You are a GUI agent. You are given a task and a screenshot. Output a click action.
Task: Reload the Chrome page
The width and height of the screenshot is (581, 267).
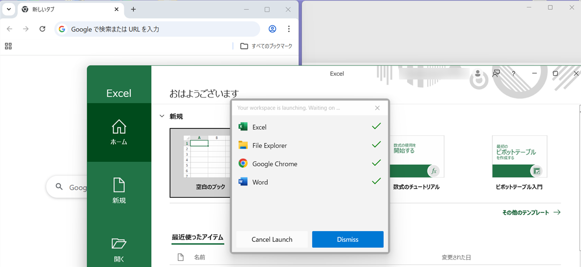coord(42,29)
